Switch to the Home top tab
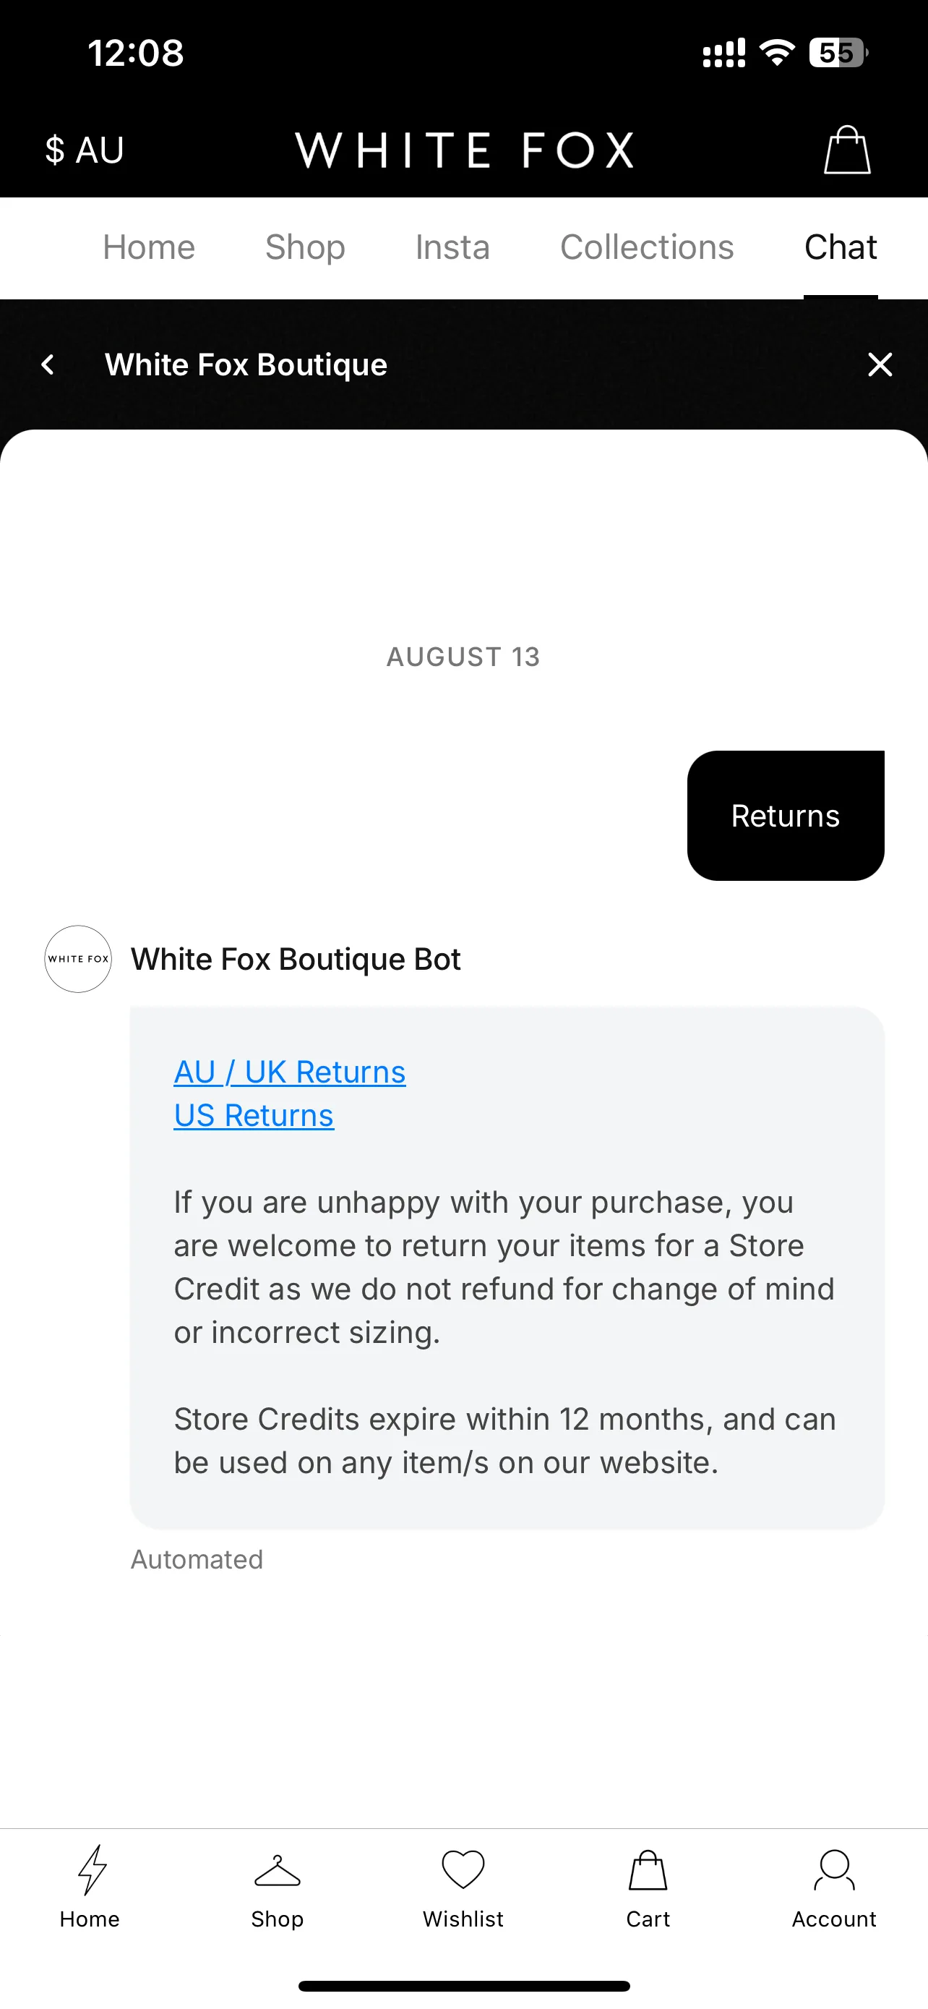928x2009 pixels. pos(149,247)
